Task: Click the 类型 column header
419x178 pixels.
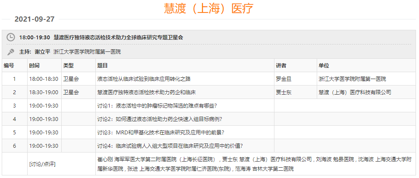Action: click(69, 66)
